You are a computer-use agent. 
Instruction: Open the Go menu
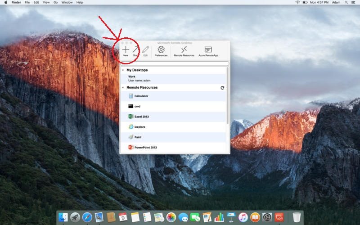point(55,2)
